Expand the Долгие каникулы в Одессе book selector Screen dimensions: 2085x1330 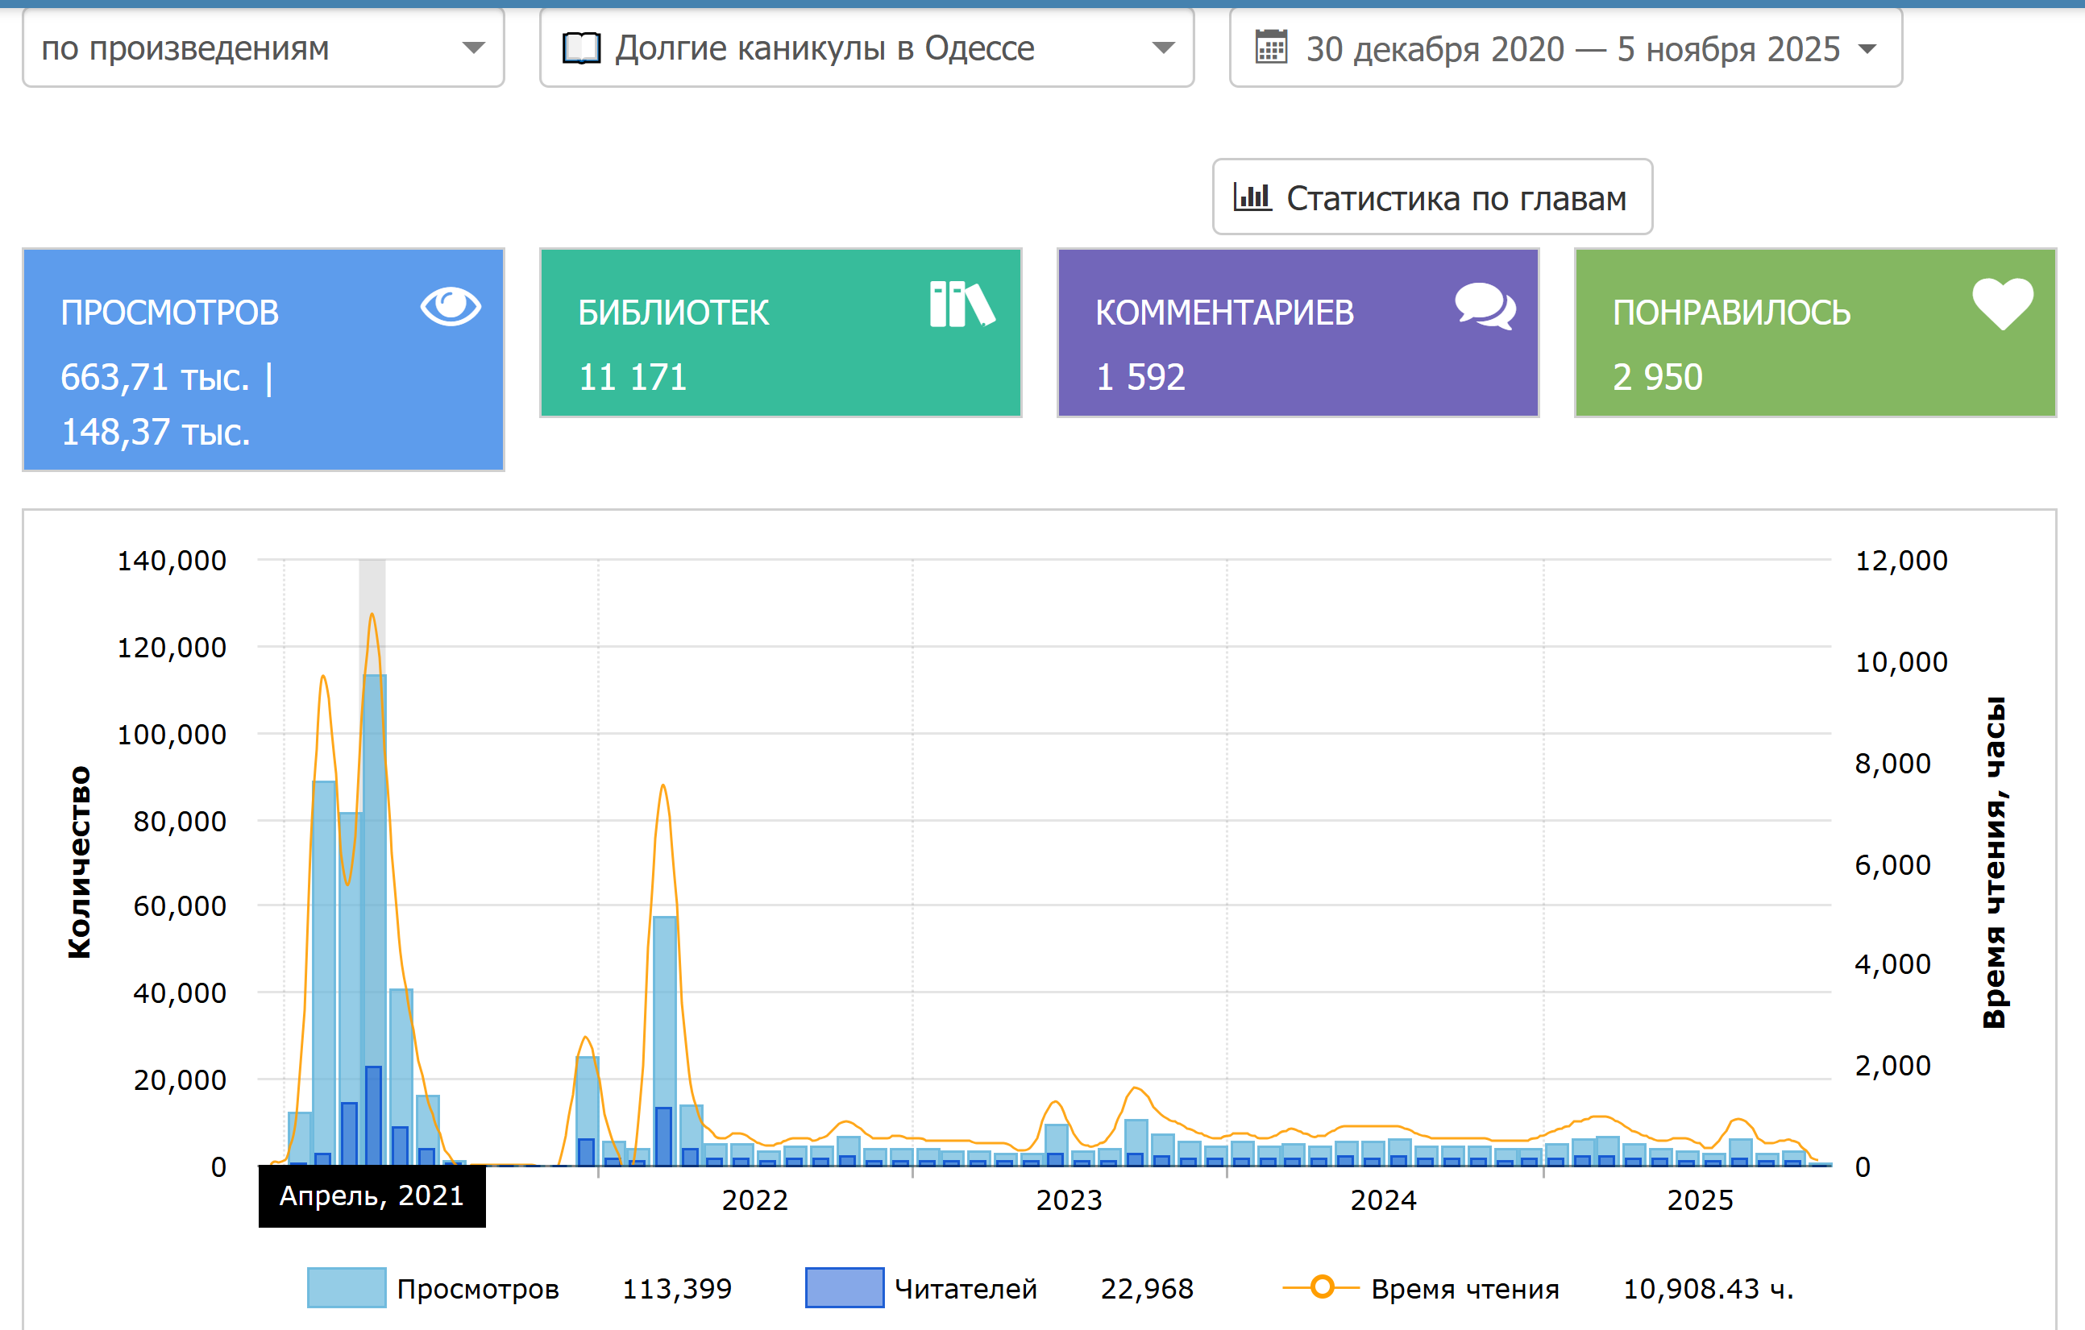866,48
